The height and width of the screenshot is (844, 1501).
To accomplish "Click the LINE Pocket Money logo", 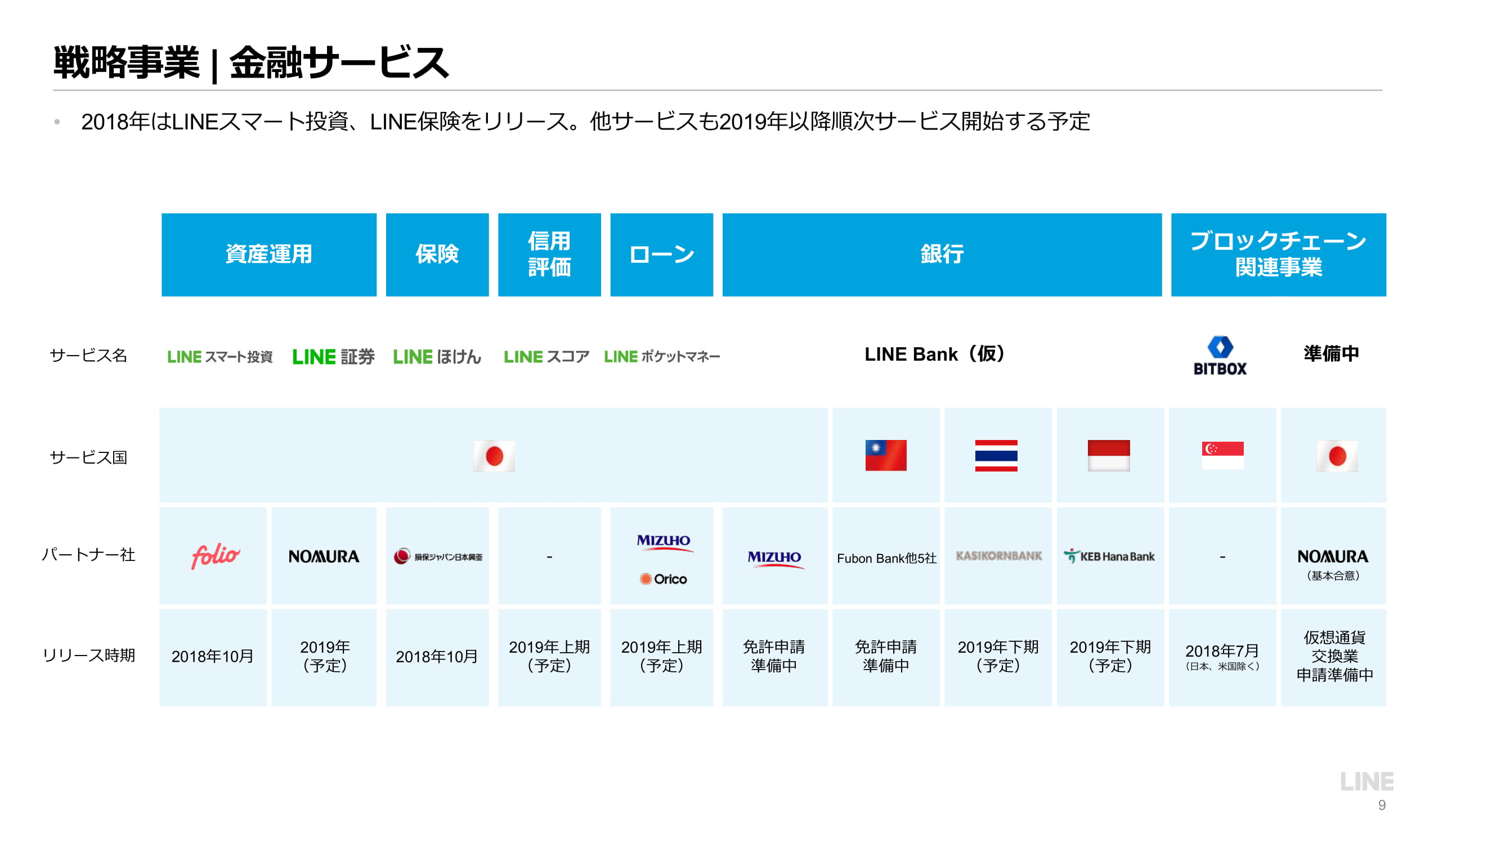I will [661, 356].
